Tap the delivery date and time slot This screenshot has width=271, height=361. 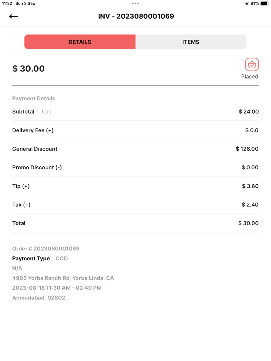57,288
